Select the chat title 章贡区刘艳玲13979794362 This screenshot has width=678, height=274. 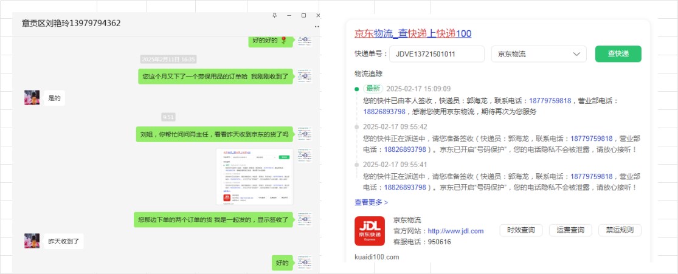click(x=71, y=23)
